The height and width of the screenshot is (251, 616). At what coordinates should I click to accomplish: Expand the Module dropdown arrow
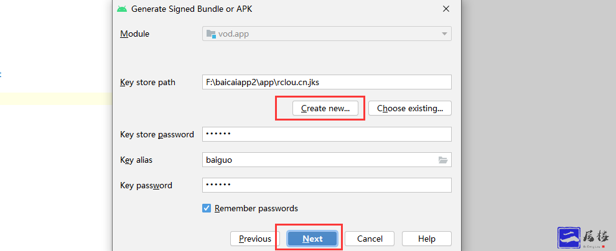point(444,34)
